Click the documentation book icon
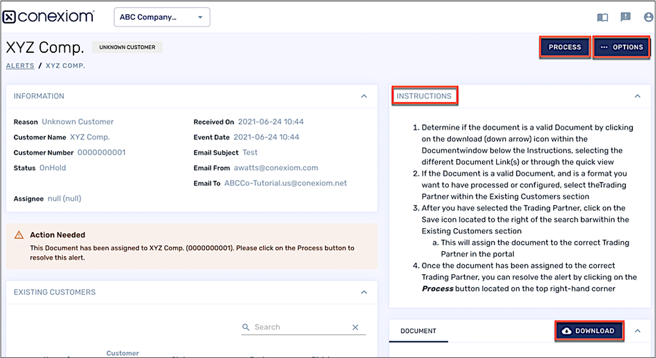 point(602,18)
